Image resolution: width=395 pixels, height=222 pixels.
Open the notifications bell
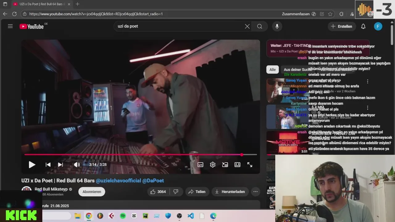point(363,26)
